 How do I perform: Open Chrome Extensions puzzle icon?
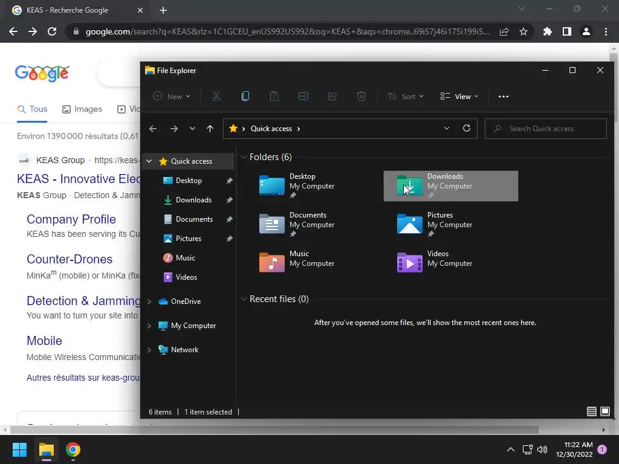(547, 31)
